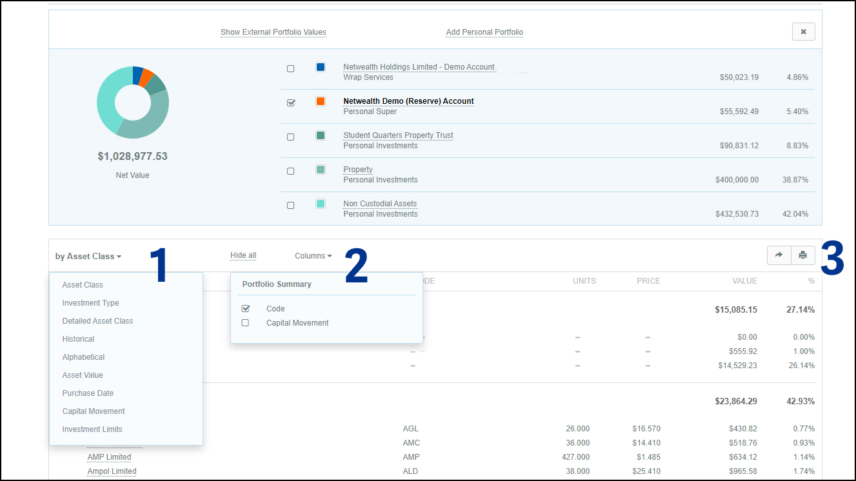Click the portfolio donut chart
This screenshot has width=856, height=481.
(x=133, y=102)
